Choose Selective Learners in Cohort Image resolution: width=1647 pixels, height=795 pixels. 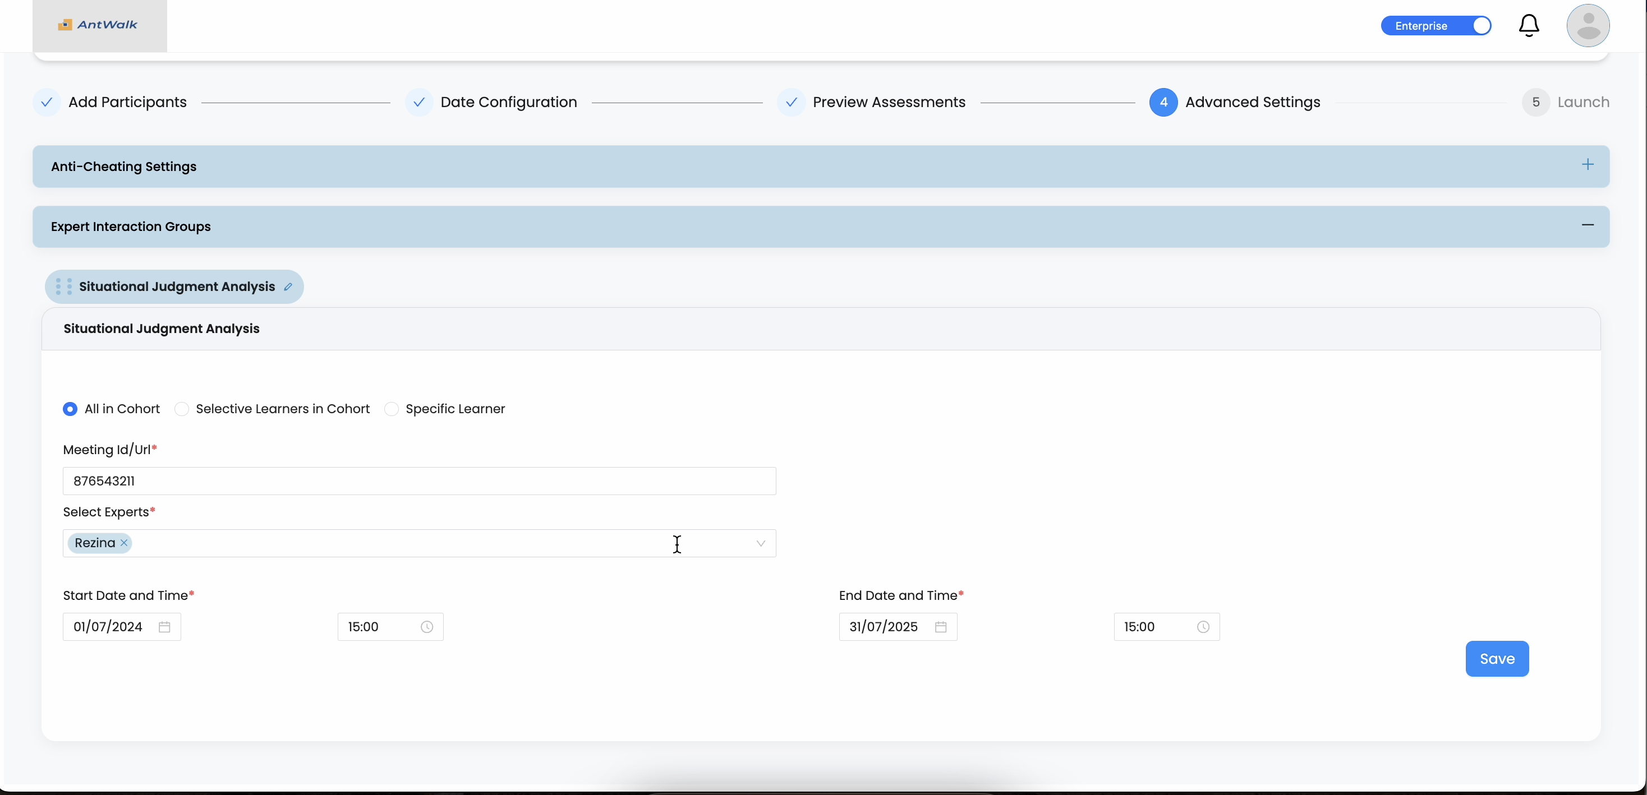(182, 409)
